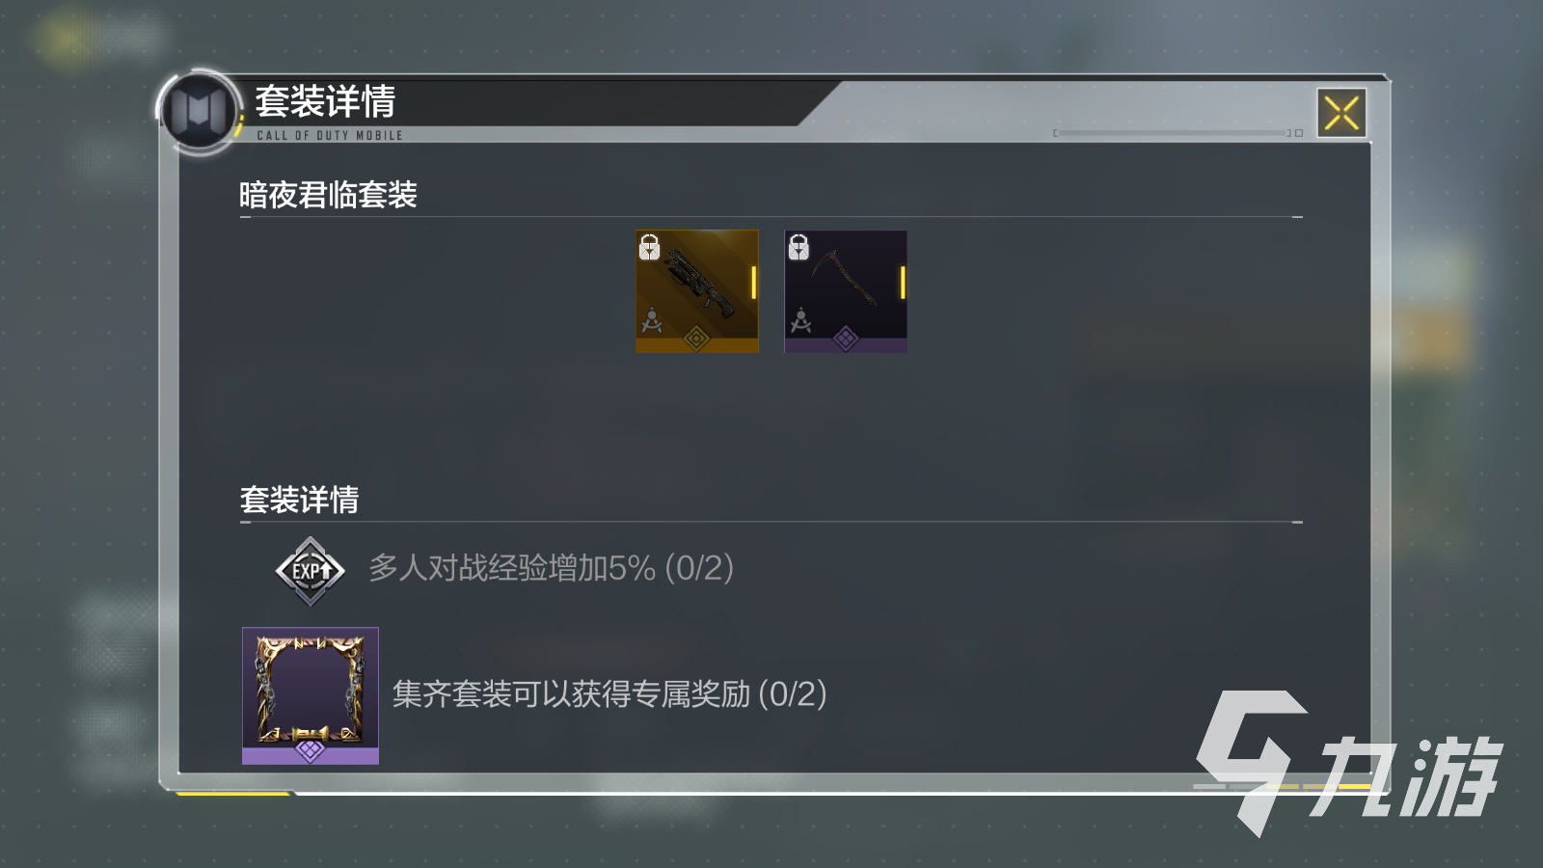1543x868 pixels.
Task: Click the padlock icon on the scythe tile
Action: click(x=799, y=247)
